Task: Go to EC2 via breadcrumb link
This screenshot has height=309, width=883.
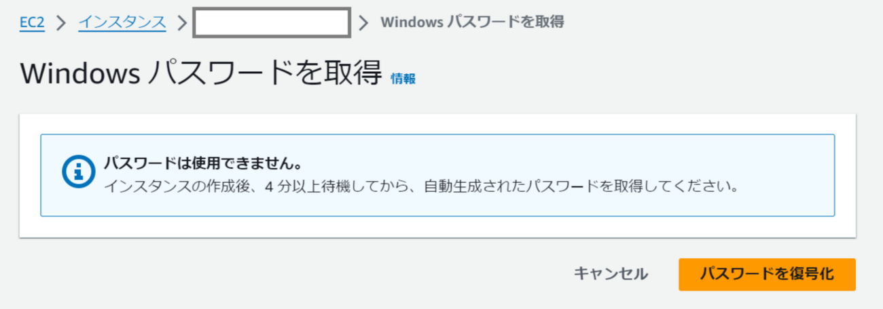Action: (x=32, y=22)
